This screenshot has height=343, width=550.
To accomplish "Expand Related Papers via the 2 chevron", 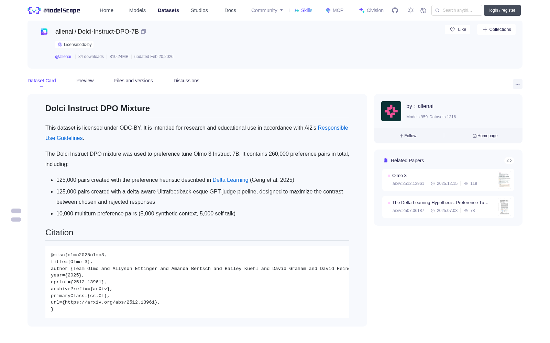I will [509, 161].
